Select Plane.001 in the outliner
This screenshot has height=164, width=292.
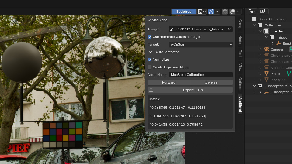click(279, 80)
